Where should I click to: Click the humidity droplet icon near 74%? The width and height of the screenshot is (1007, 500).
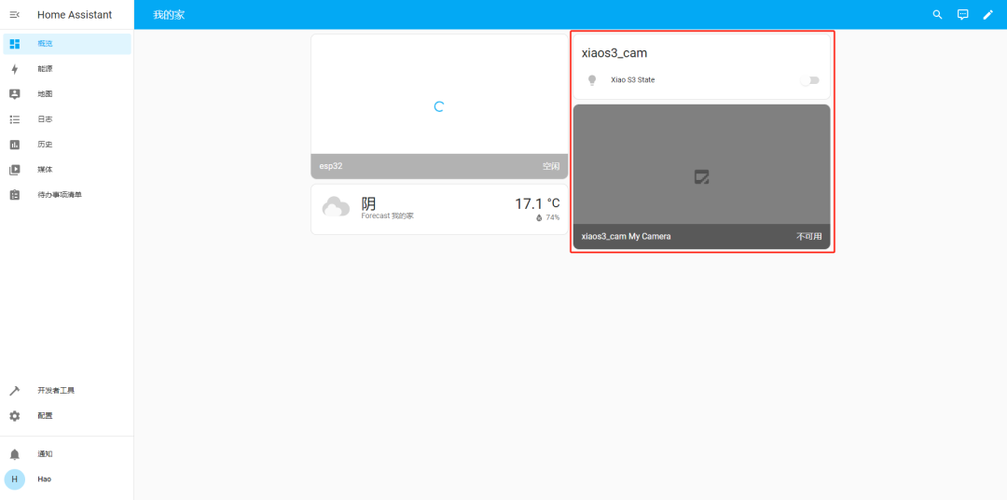tap(540, 218)
